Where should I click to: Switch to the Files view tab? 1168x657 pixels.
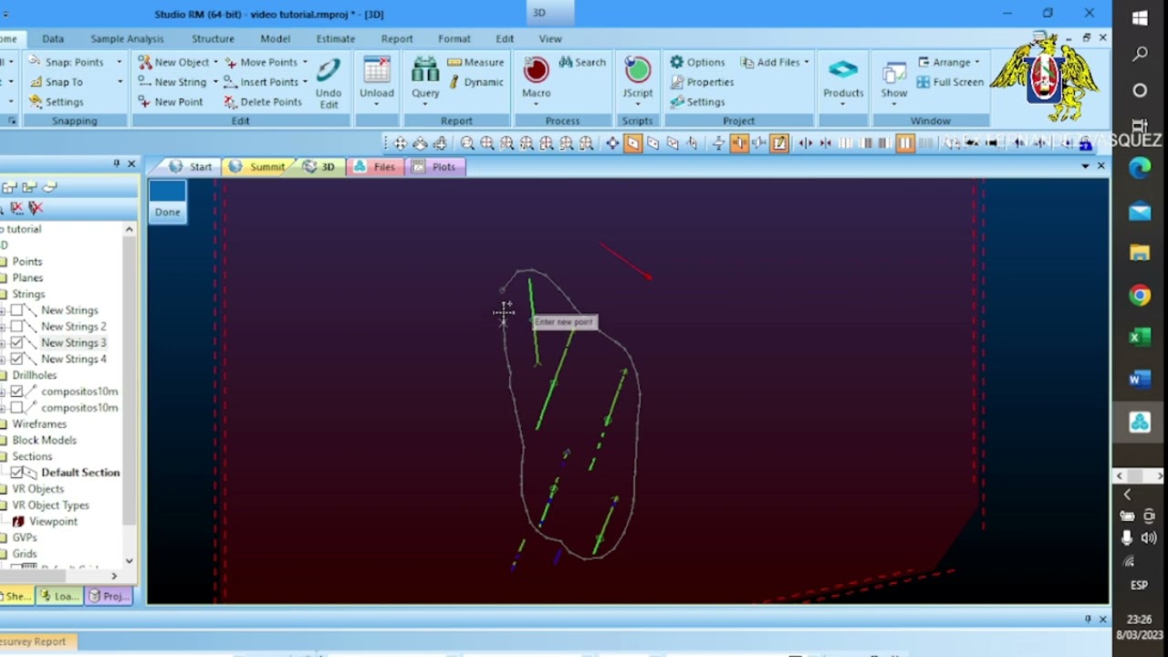point(375,166)
